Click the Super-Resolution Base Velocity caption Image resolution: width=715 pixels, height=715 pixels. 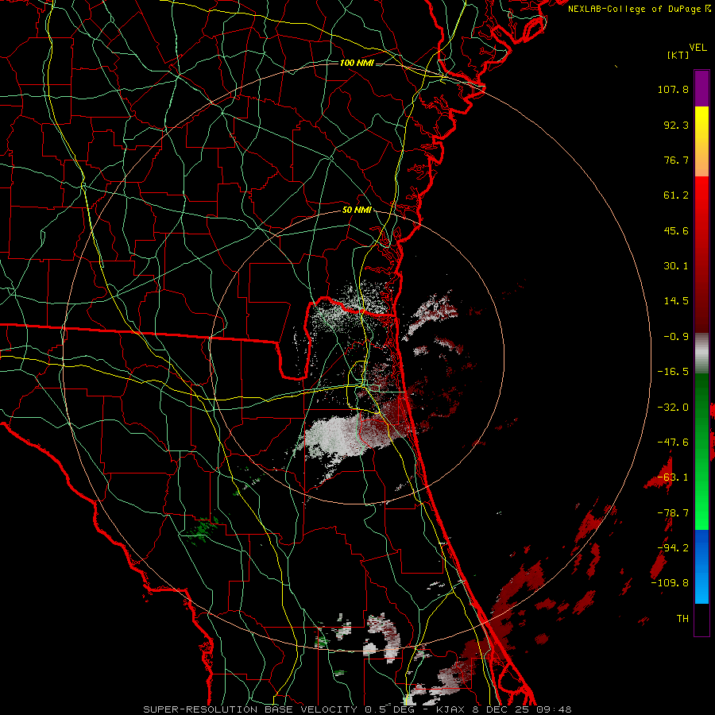(357, 709)
